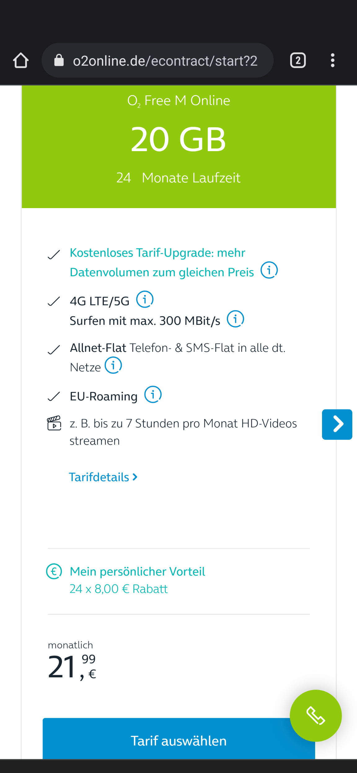Screen dimensions: 357x773
Task: Show Allnet-Flat info next to Netze
Action: coord(113,365)
